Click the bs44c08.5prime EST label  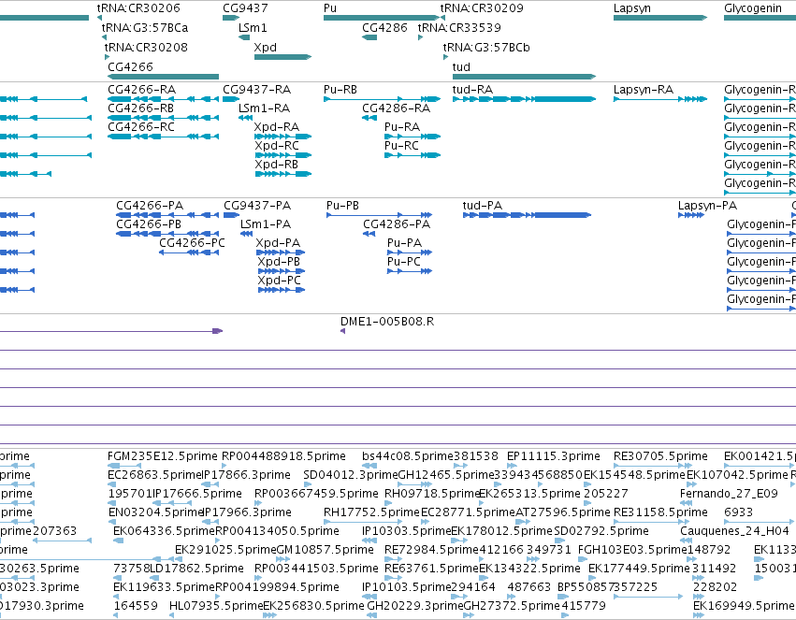coord(407,456)
